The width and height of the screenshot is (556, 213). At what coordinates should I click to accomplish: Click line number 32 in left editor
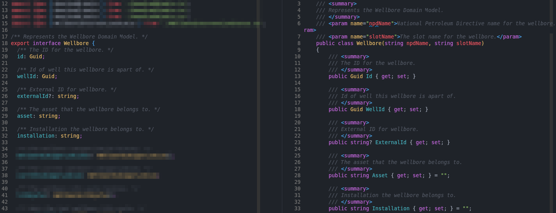click(x=5, y=136)
